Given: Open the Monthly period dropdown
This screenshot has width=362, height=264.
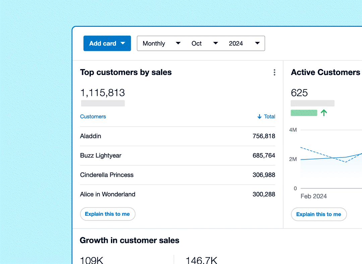Looking at the screenshot, I should pos(162,44).
